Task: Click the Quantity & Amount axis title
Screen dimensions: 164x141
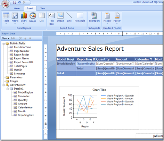Action: click(64, 107)
